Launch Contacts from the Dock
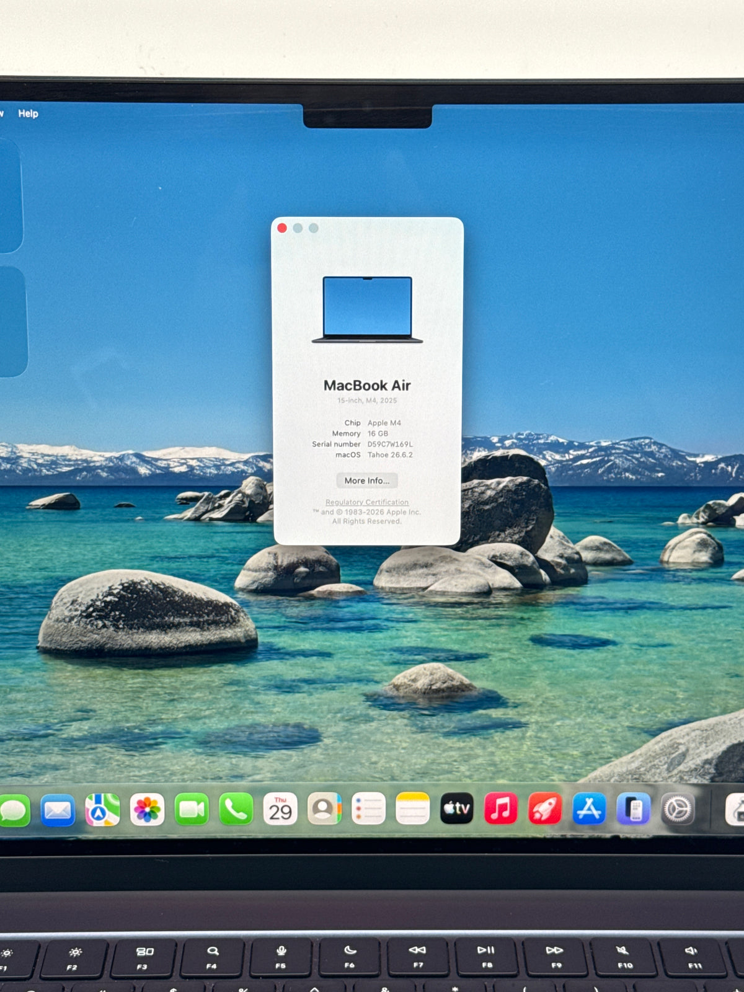The width and height of the screenshot is (744, 992). (324, 809)
